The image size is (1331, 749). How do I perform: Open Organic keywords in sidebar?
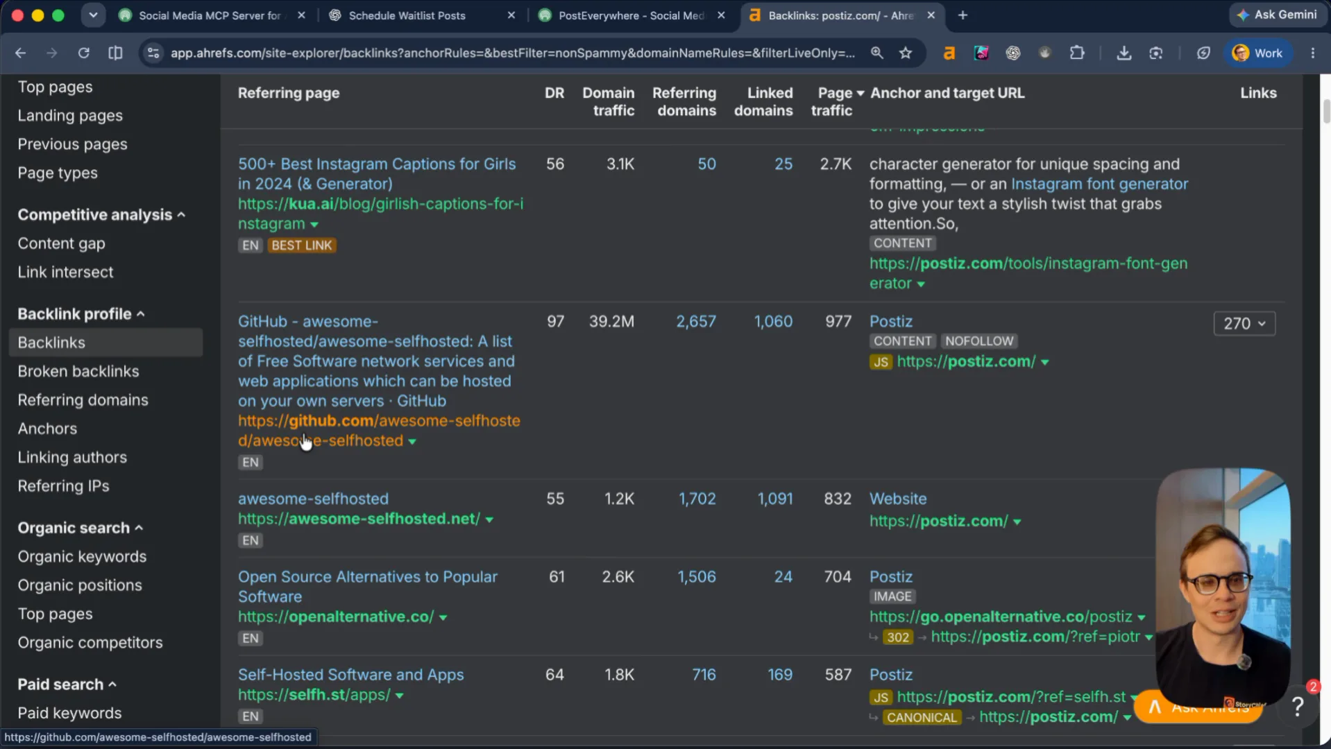coord(82,557)
